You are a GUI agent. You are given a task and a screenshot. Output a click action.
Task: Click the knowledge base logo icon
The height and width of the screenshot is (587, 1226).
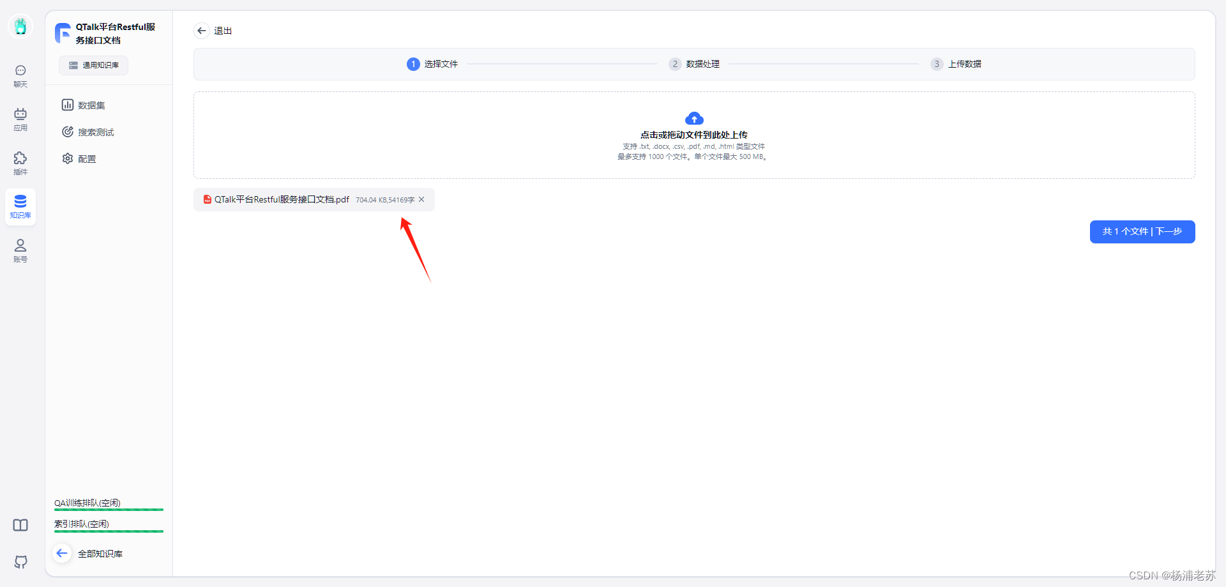point(63,33)
